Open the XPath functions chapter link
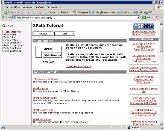The image size is (164, 130). (x=42, y=119)
